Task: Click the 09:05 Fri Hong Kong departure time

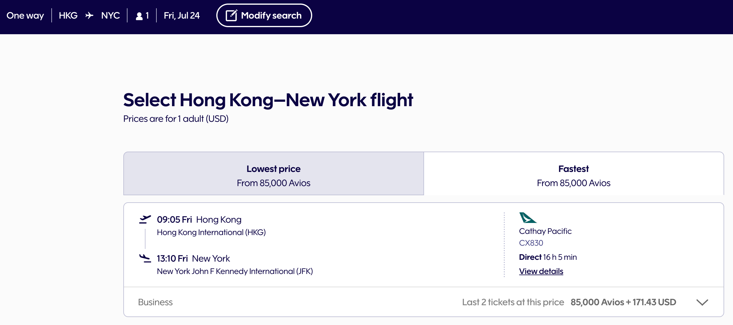Action: coord(199,220)
